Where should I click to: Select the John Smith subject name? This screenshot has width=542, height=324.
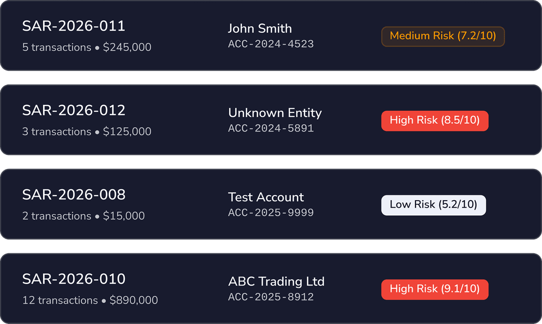[x=260, y=29]
